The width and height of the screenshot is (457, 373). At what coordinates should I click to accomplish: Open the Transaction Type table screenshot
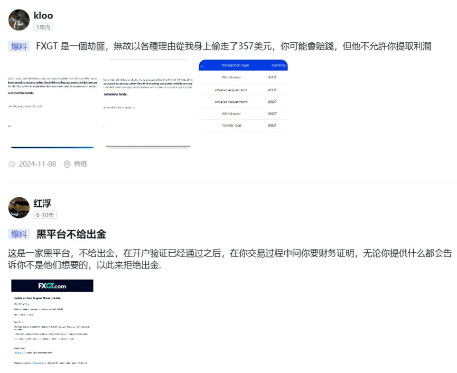244,104
